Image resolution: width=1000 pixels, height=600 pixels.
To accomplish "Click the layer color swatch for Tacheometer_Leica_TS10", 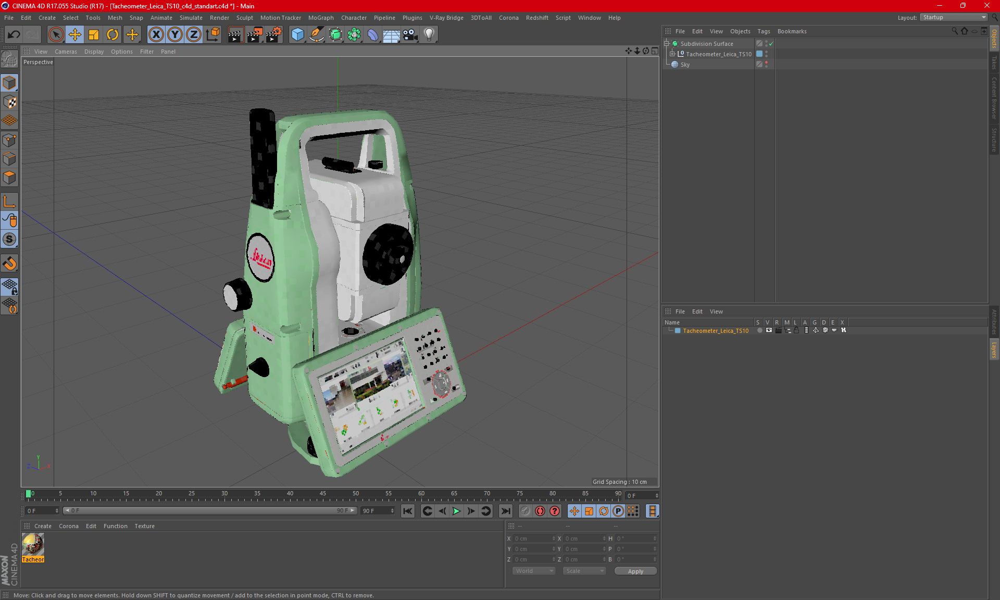I will [678, 331].
